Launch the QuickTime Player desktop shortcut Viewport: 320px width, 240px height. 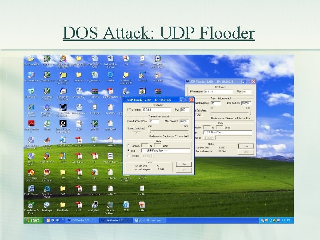click(47, 192)
